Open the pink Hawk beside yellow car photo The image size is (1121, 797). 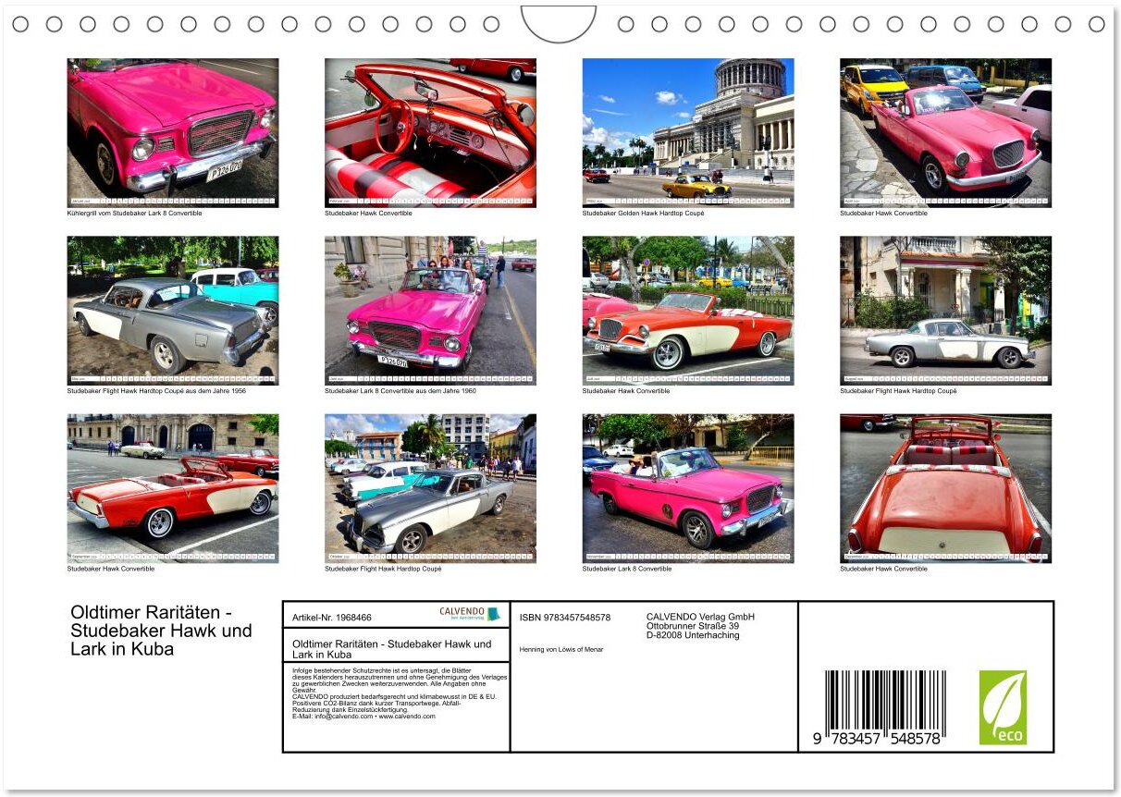click(945, 132)
